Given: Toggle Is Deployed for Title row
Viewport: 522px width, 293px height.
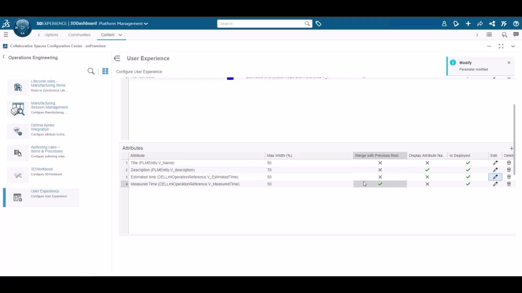Looking at the screenshot, I should (468, 163).
